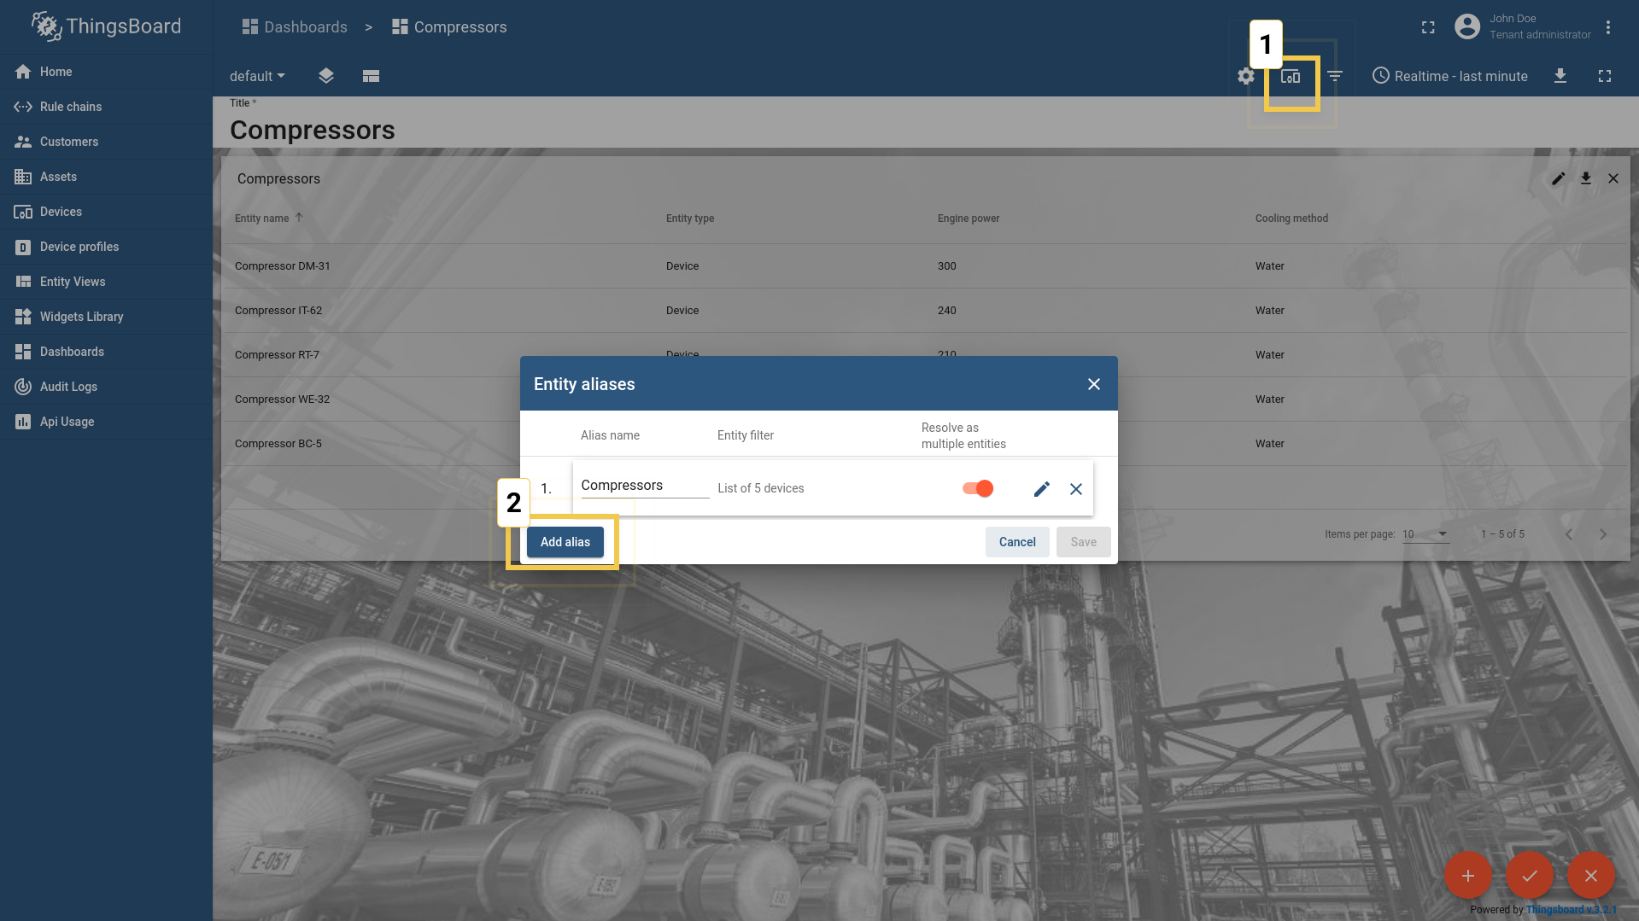Open Realtime - last minute time window

click(x=1449, y=76)
